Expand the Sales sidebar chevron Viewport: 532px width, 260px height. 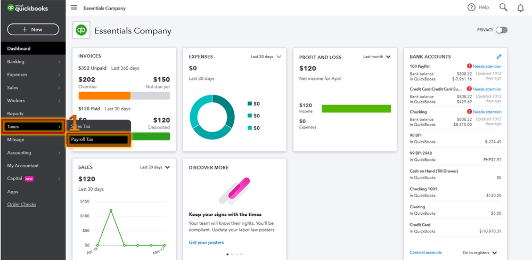tap(59, 88)
